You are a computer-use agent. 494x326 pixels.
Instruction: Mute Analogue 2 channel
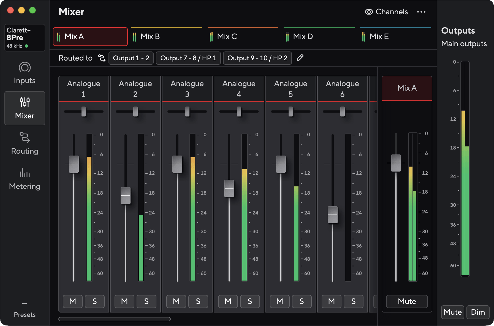[124, 301]
